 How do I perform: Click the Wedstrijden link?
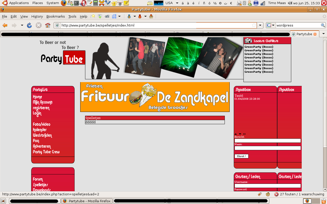[42, 135]
